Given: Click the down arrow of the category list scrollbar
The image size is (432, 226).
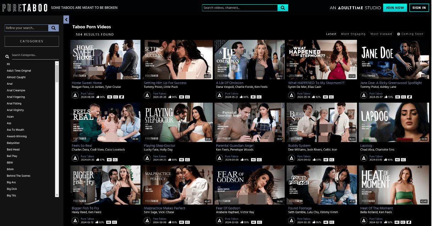Looking at the screenshot, I should coord(57,195).
